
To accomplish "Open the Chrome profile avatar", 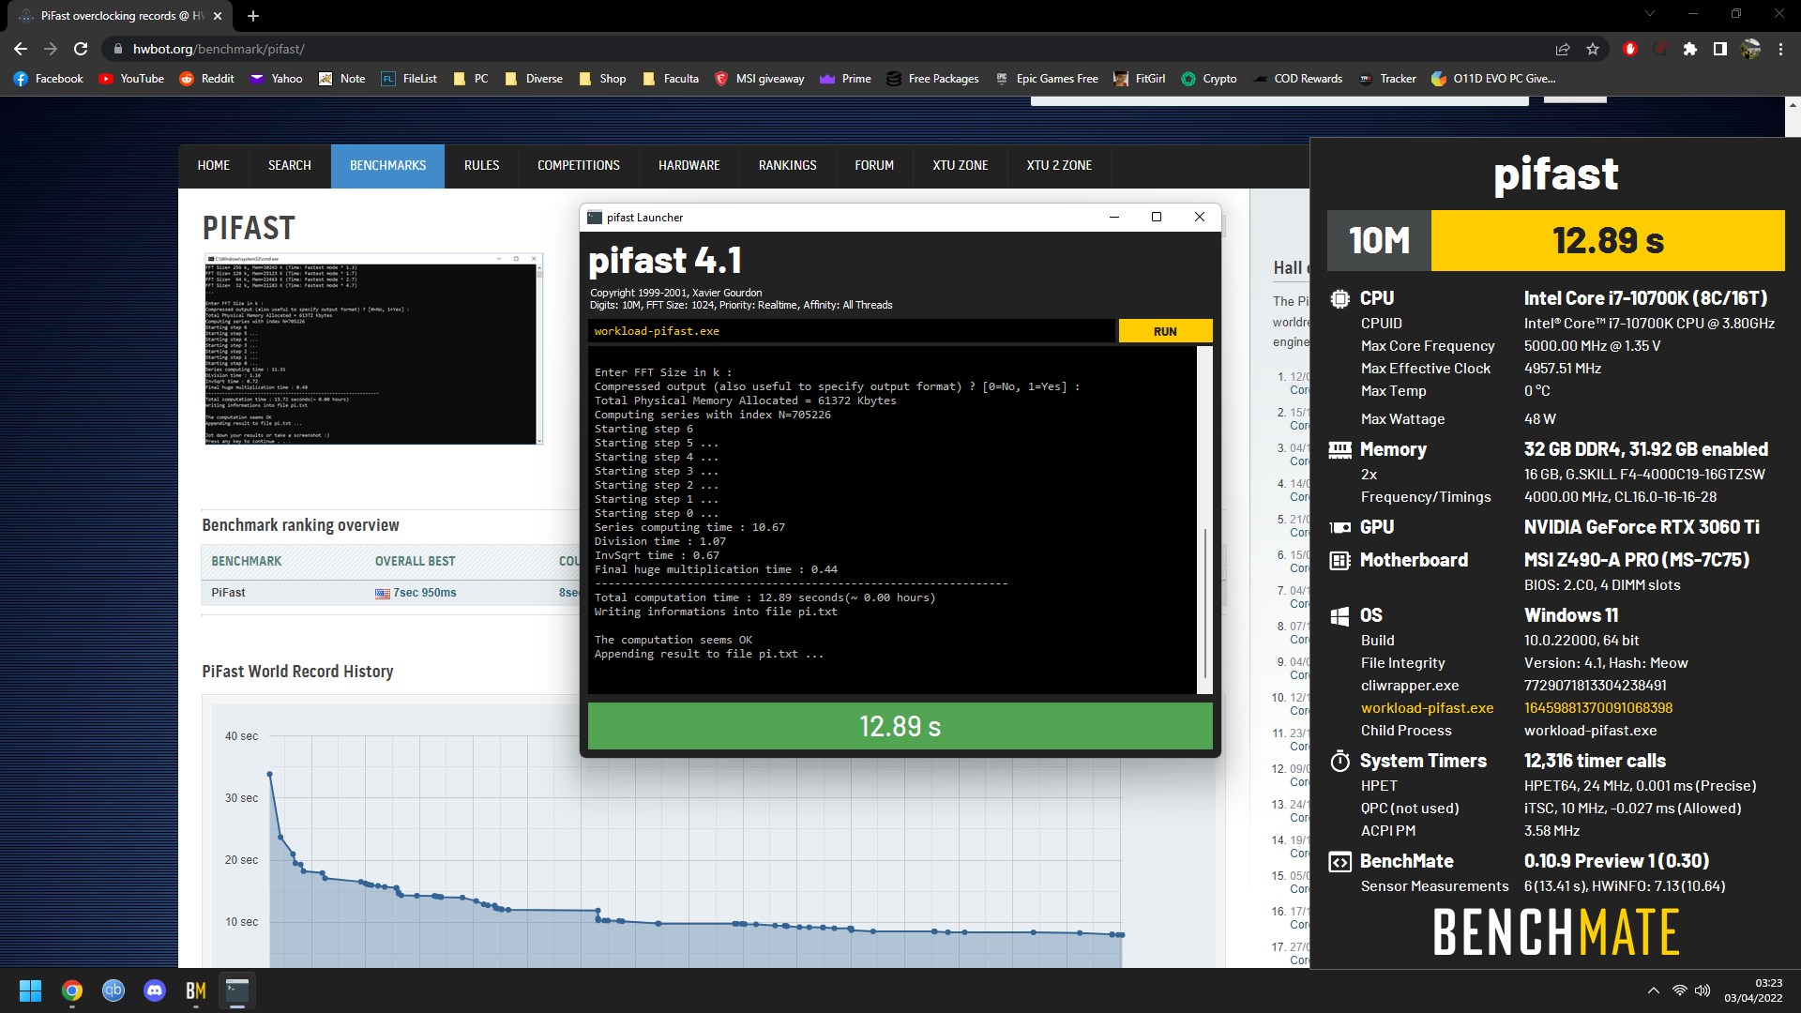I will point(1750,49).
